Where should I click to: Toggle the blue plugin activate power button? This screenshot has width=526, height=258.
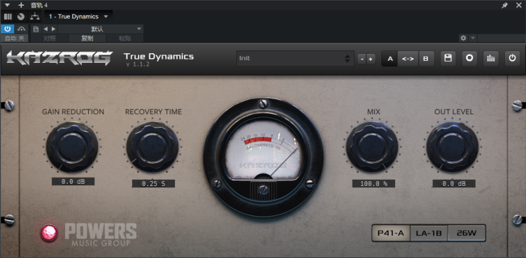click(x=8, y=29)
